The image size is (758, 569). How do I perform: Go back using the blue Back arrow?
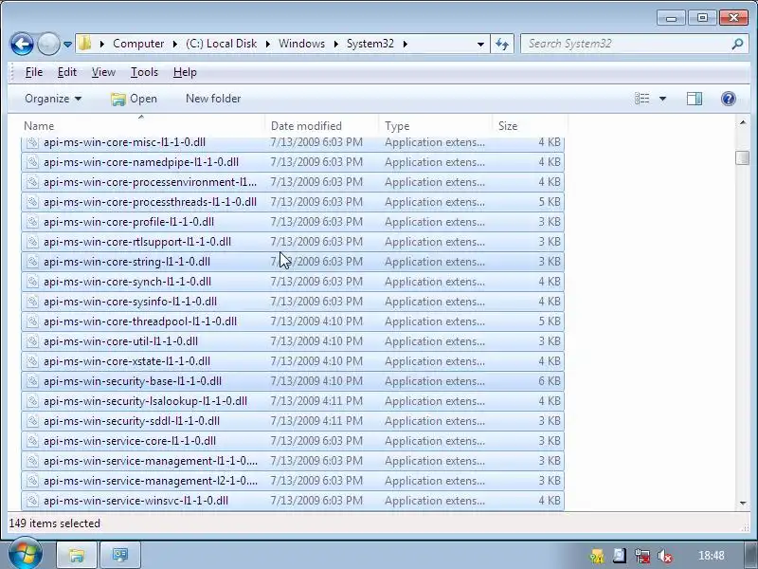22,44
